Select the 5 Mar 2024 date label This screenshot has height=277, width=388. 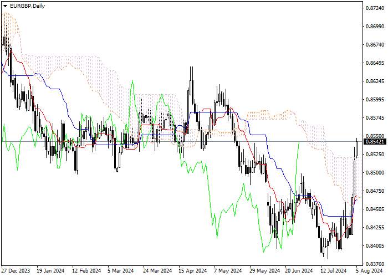[120, 270]
